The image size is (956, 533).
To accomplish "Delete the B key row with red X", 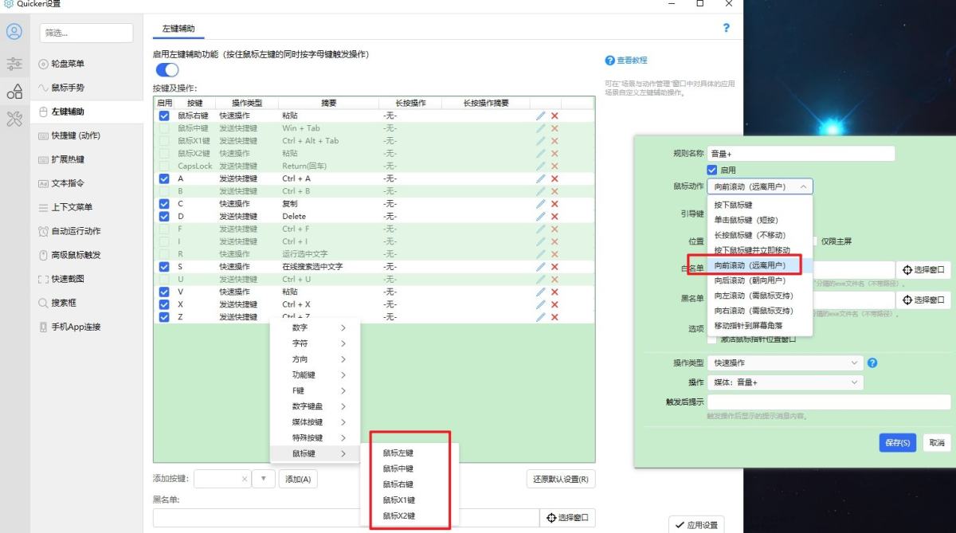I will pos(554,191).
